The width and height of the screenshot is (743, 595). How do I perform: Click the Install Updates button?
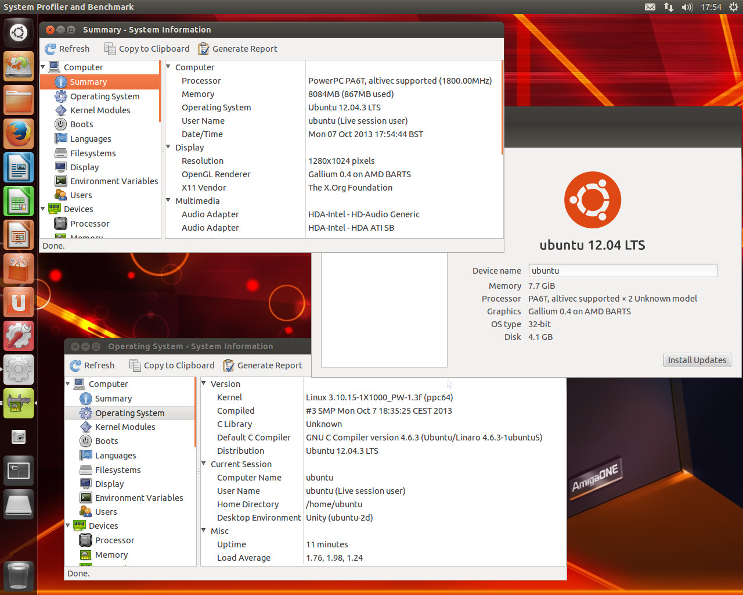[x=697, y=360]
